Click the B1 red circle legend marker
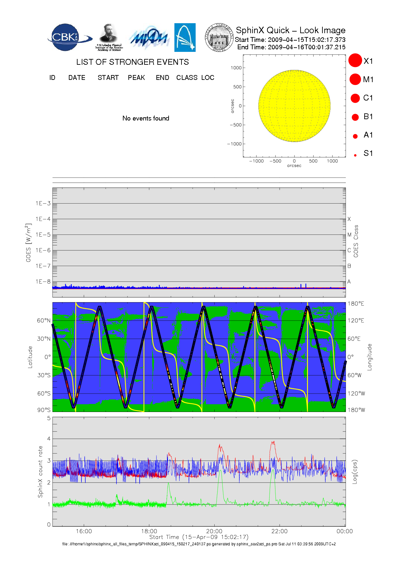Image resolution: width=399 pixels, height=565 pixels. pyautogui.click(x=355, y=117)
